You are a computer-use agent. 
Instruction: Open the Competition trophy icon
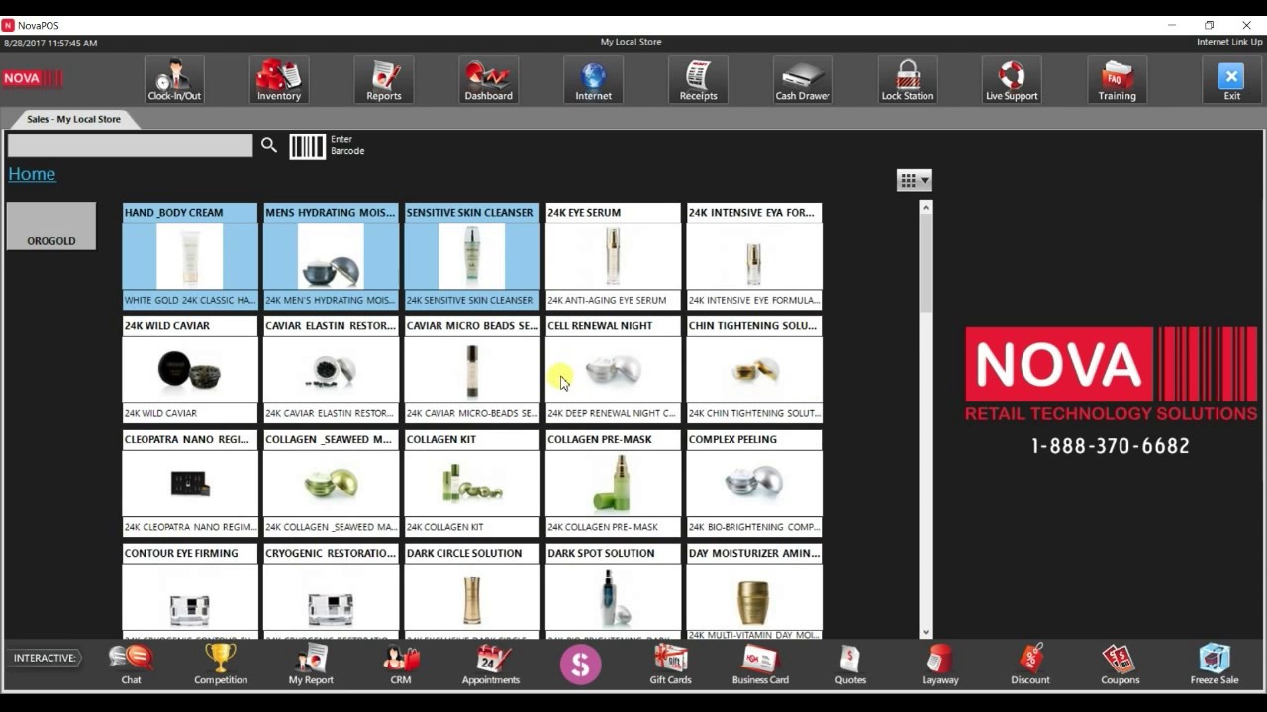tap(221, 665)
